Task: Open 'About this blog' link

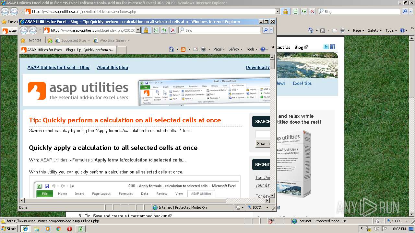Action: click(x=113, y=67)
